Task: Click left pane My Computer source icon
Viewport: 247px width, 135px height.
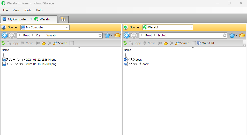Action: (x=4, y=27)
